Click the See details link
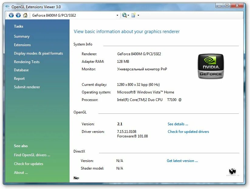This screenshot has width=250, height=189. 178,124
